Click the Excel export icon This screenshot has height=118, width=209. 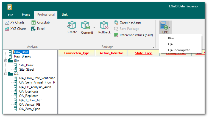(34, 29)
